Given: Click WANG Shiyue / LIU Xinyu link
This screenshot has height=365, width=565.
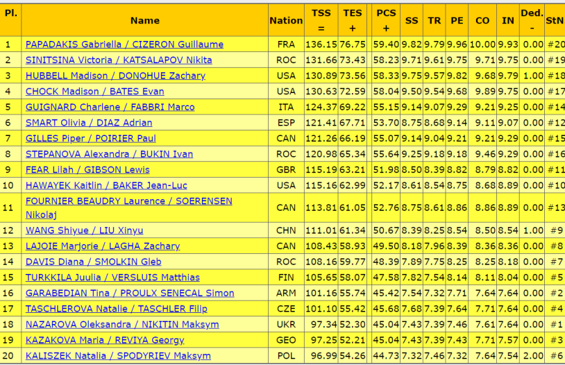Looking at the screenshot, I should click(x=84, y=230).
